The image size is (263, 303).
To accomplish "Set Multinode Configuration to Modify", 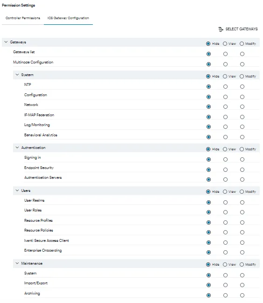I will tap(242, 64).
